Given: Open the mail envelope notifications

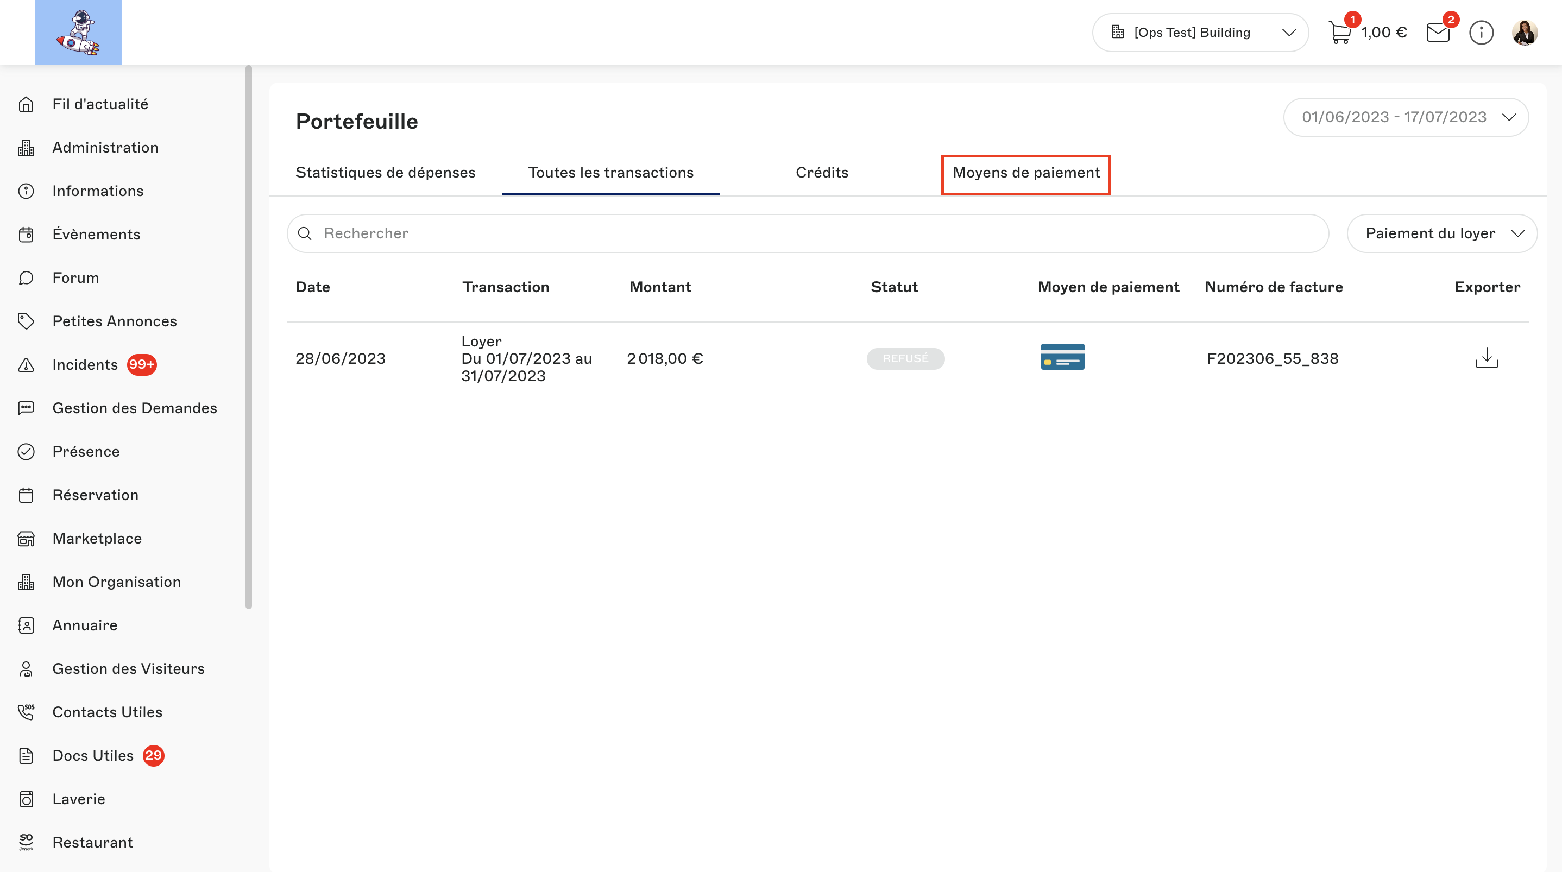Looking at the screenshot, I should click(x=1438, y=33).
